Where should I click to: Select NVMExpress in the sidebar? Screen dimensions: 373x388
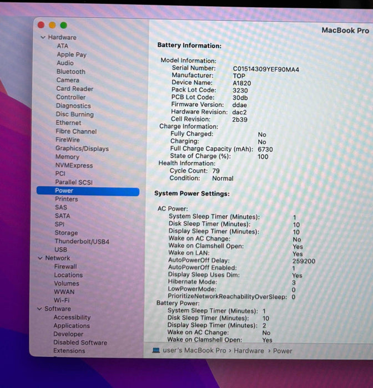coord(74,165)
